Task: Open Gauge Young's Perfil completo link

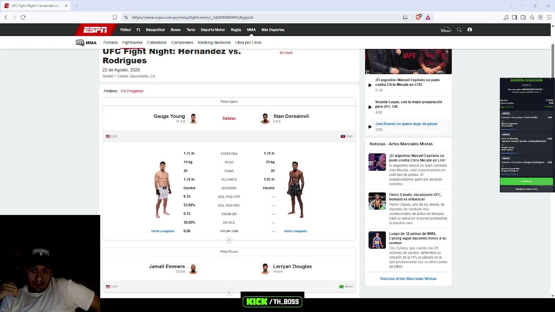Action: (163, 231)
